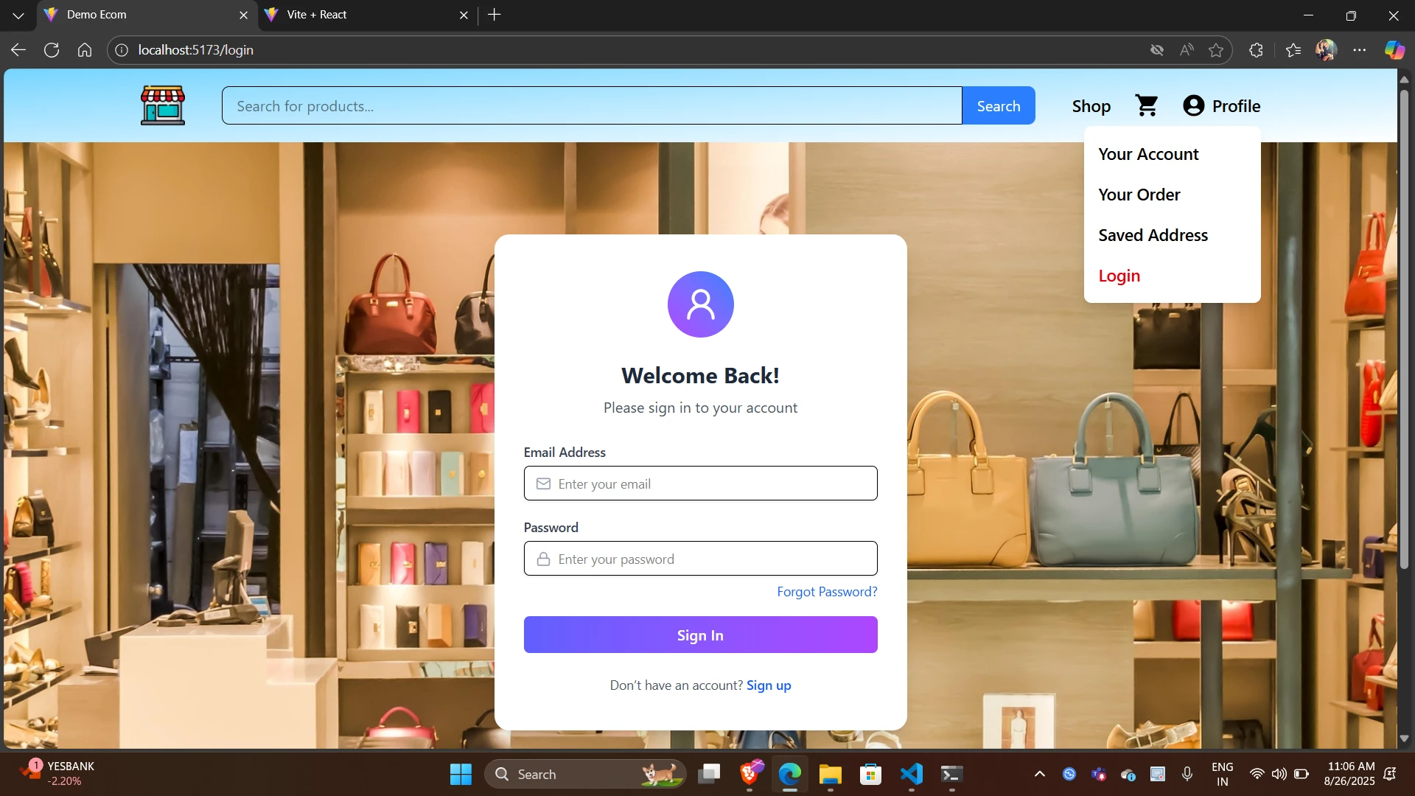View site information icon in address bar
This screenshot has height=796, width=1415.
tap(122, 49)
